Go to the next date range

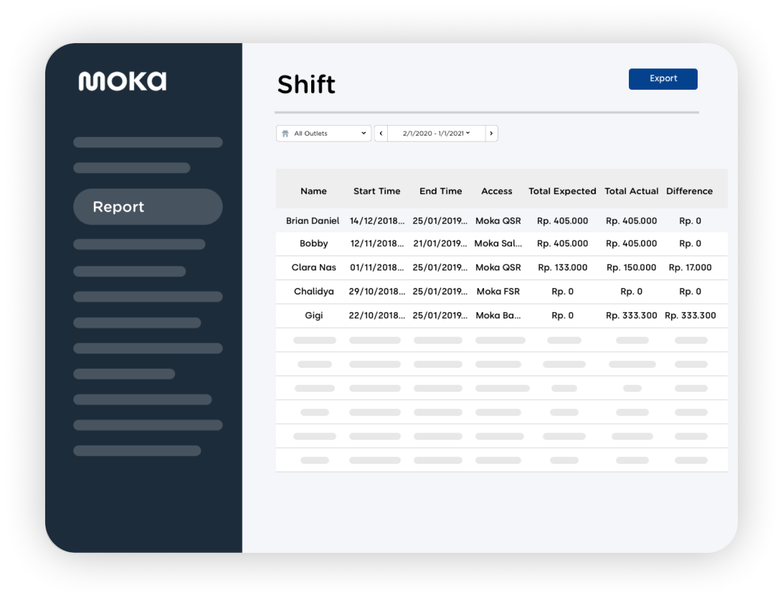[x=491, y=133]
